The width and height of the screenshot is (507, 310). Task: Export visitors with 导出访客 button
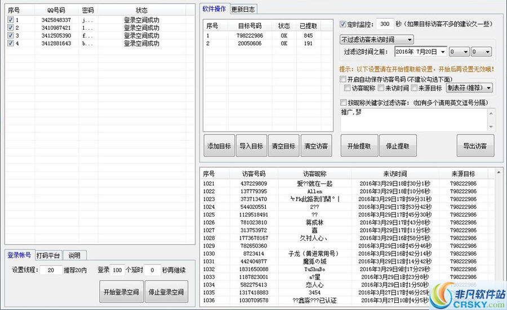pyautogui.click(x=475, y=146)
